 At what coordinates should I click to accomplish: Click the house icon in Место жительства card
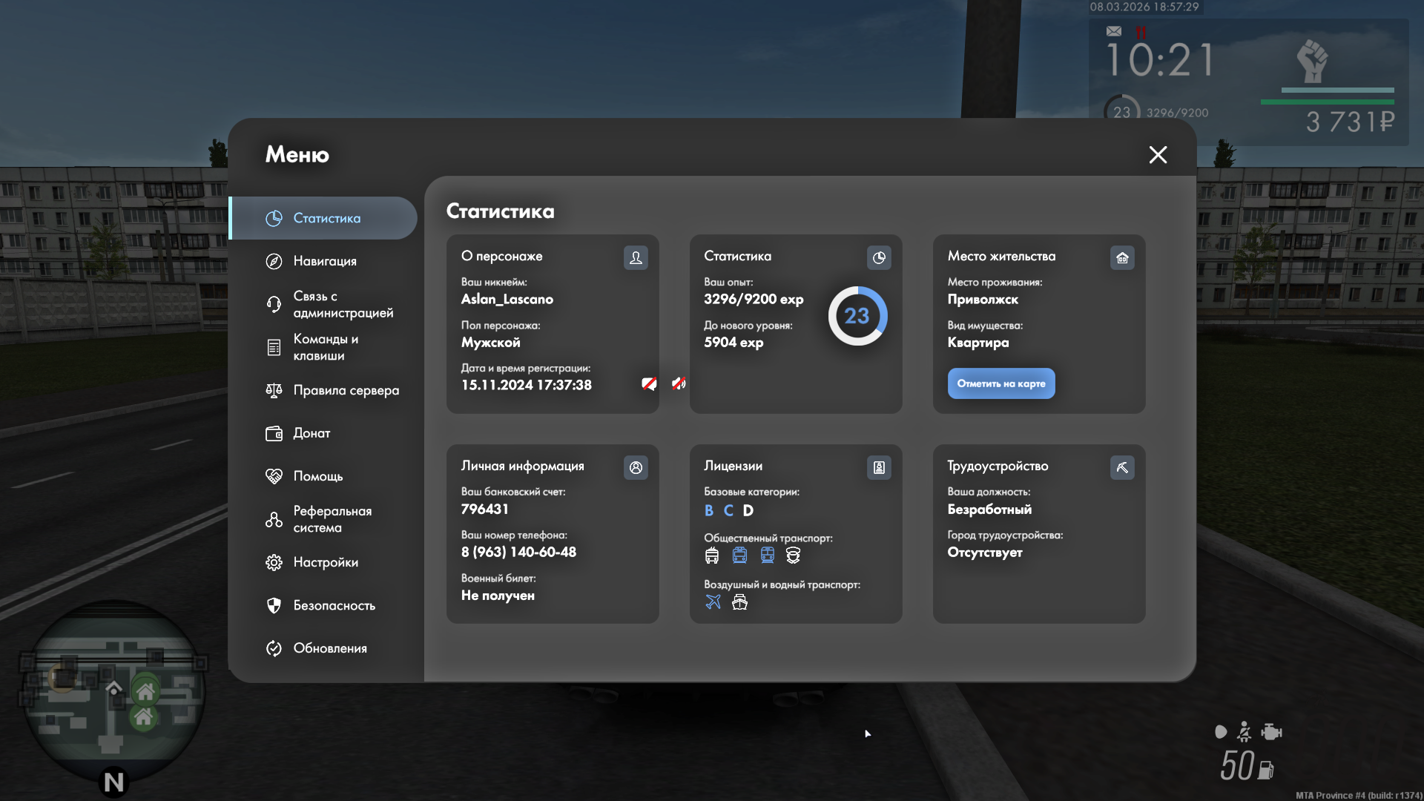[1122, 257]
